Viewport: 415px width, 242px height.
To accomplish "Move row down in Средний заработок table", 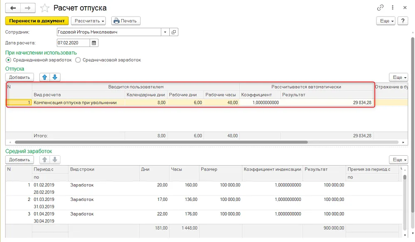I will (55, 160).
